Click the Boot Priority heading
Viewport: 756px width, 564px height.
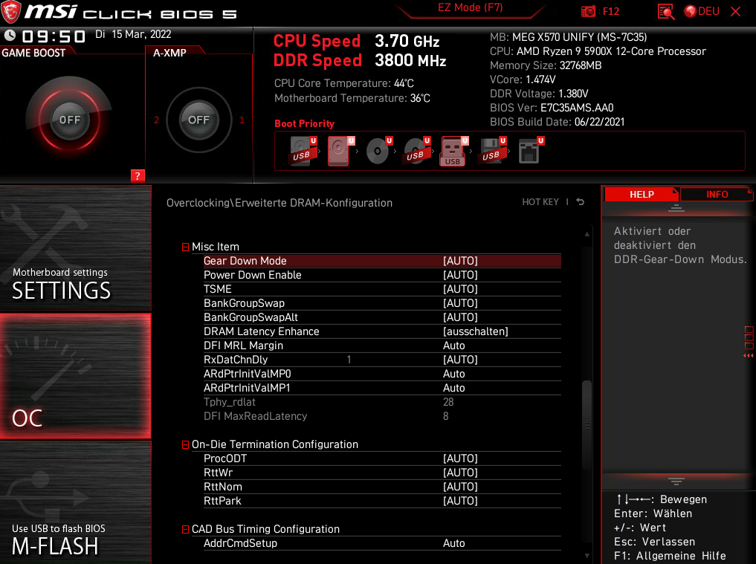coord(304,123)
